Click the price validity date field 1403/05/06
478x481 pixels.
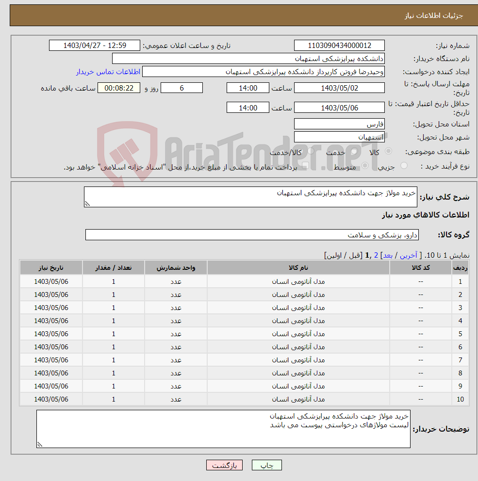click(339, 108)
